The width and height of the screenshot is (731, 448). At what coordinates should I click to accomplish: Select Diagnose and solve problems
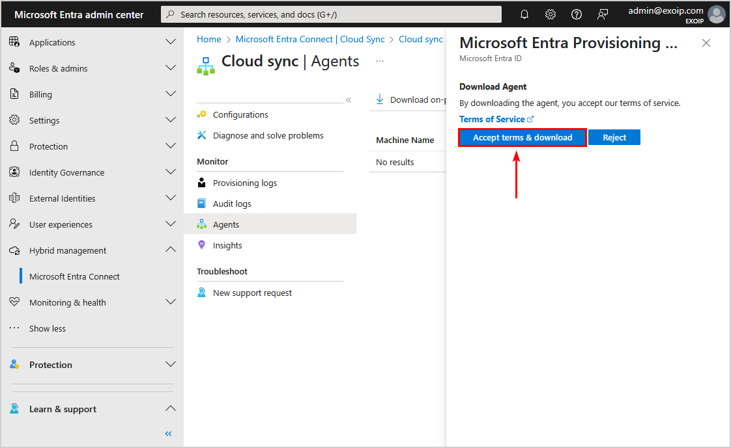[268, 135]
